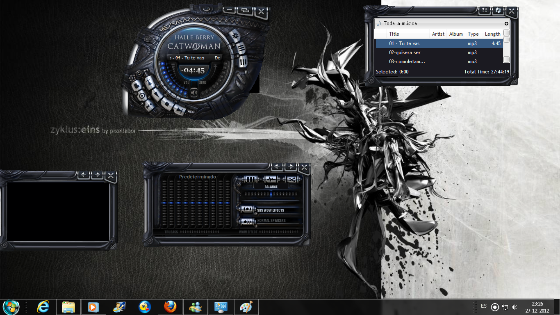Open the ES language indicator menu
560x315 pixels.
tap(483, 306)
